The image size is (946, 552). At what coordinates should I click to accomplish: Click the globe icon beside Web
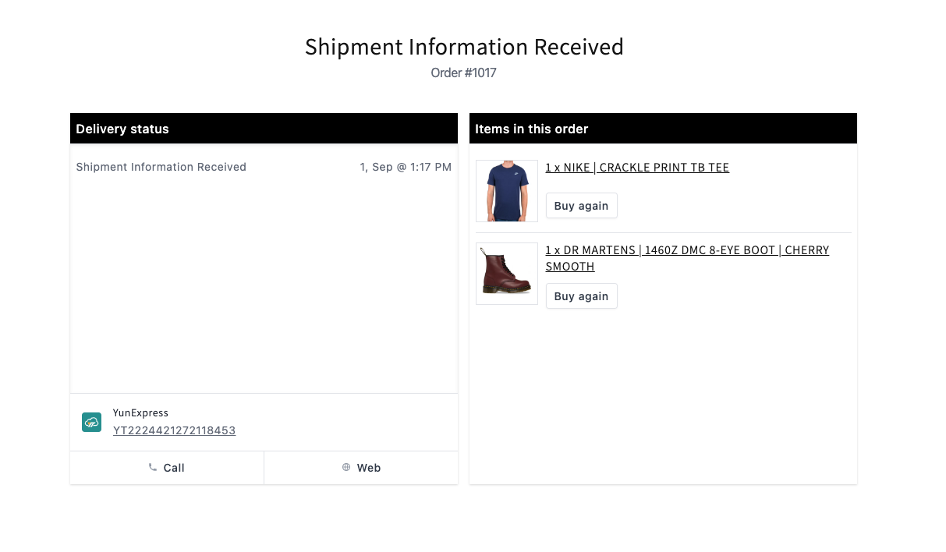(x=346, y=468)
